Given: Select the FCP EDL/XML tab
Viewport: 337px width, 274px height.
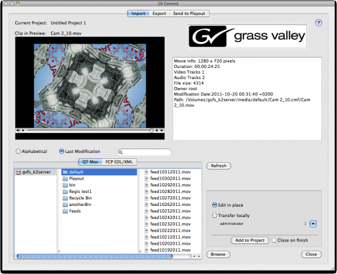Looking at the screenshot, I should [119, 162].
